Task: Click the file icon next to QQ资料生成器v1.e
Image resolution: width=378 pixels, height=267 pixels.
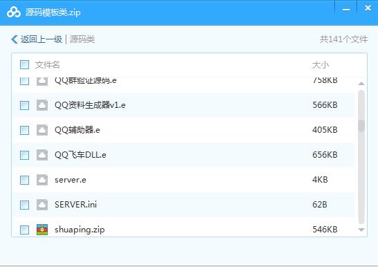Action: click(x=42, y=105)
